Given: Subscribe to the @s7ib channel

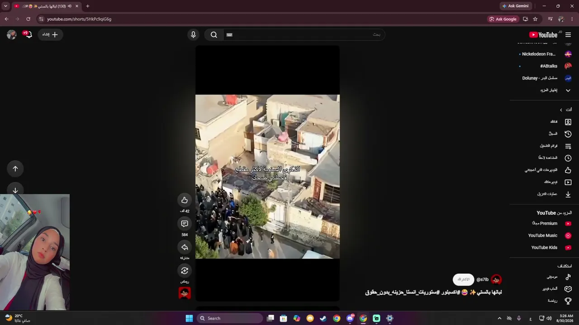Looking at the screenshot, I should pos(463,279).
